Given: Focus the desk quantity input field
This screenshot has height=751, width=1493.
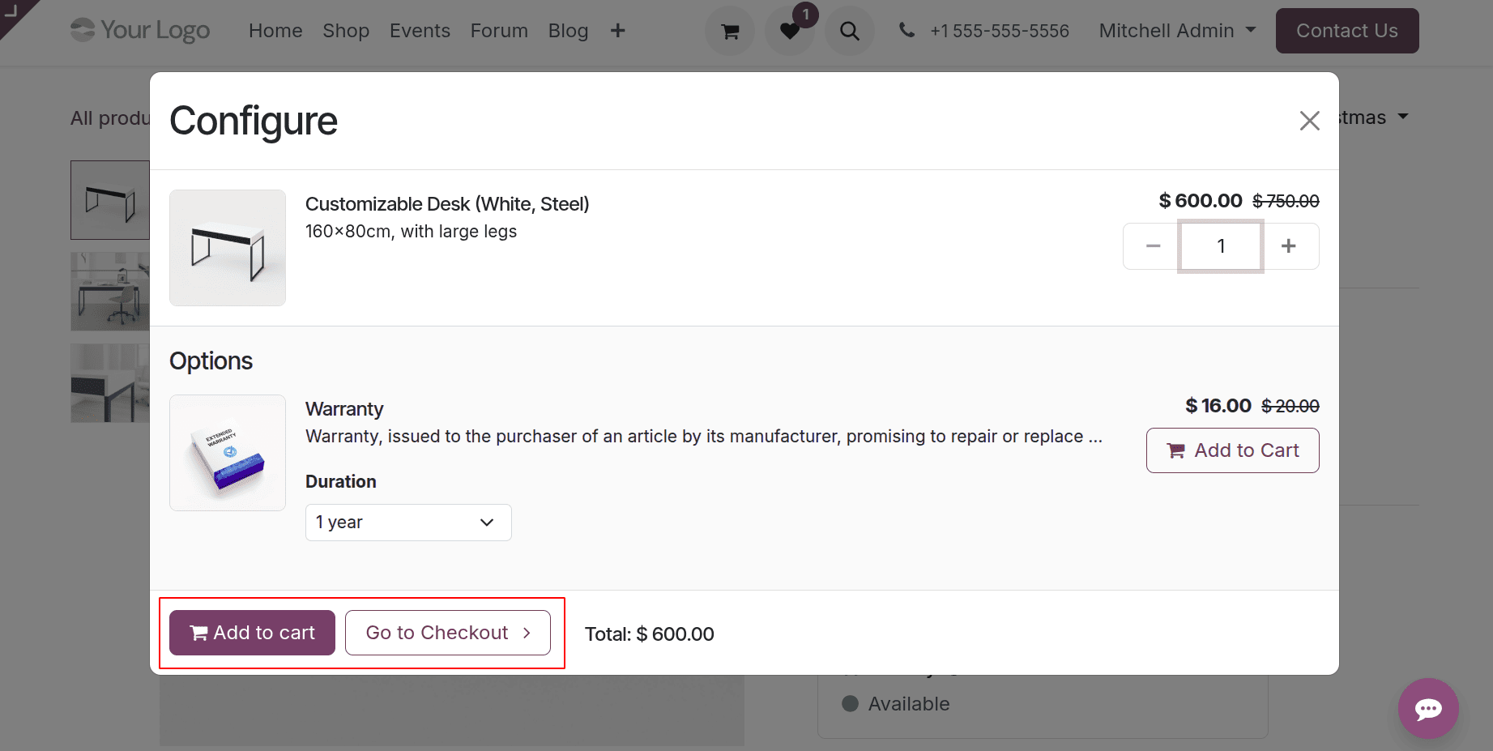Looking at the screenshot, I should click(1221, 246).
